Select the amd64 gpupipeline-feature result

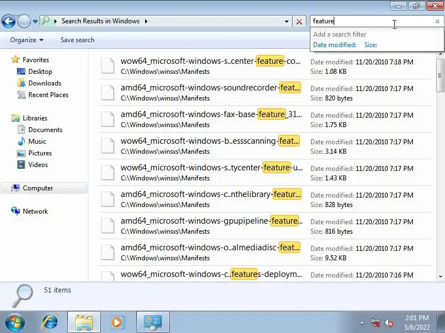click(x=265, y=226)
